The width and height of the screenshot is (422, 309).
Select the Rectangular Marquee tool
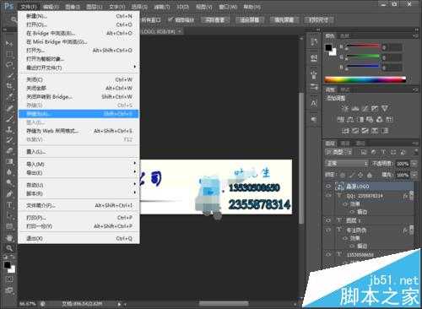point(9,54)
